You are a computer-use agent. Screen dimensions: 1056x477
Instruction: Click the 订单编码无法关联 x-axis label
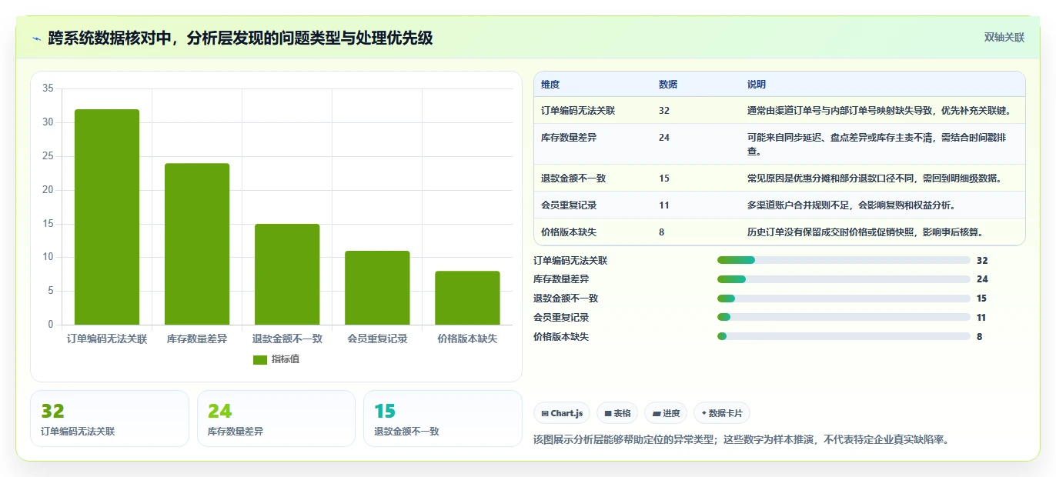pyautogui.click(x=107, y=339)
